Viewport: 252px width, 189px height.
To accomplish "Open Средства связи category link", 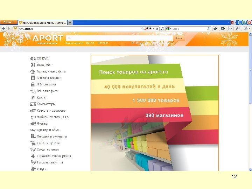I will [x=48, y=149].
